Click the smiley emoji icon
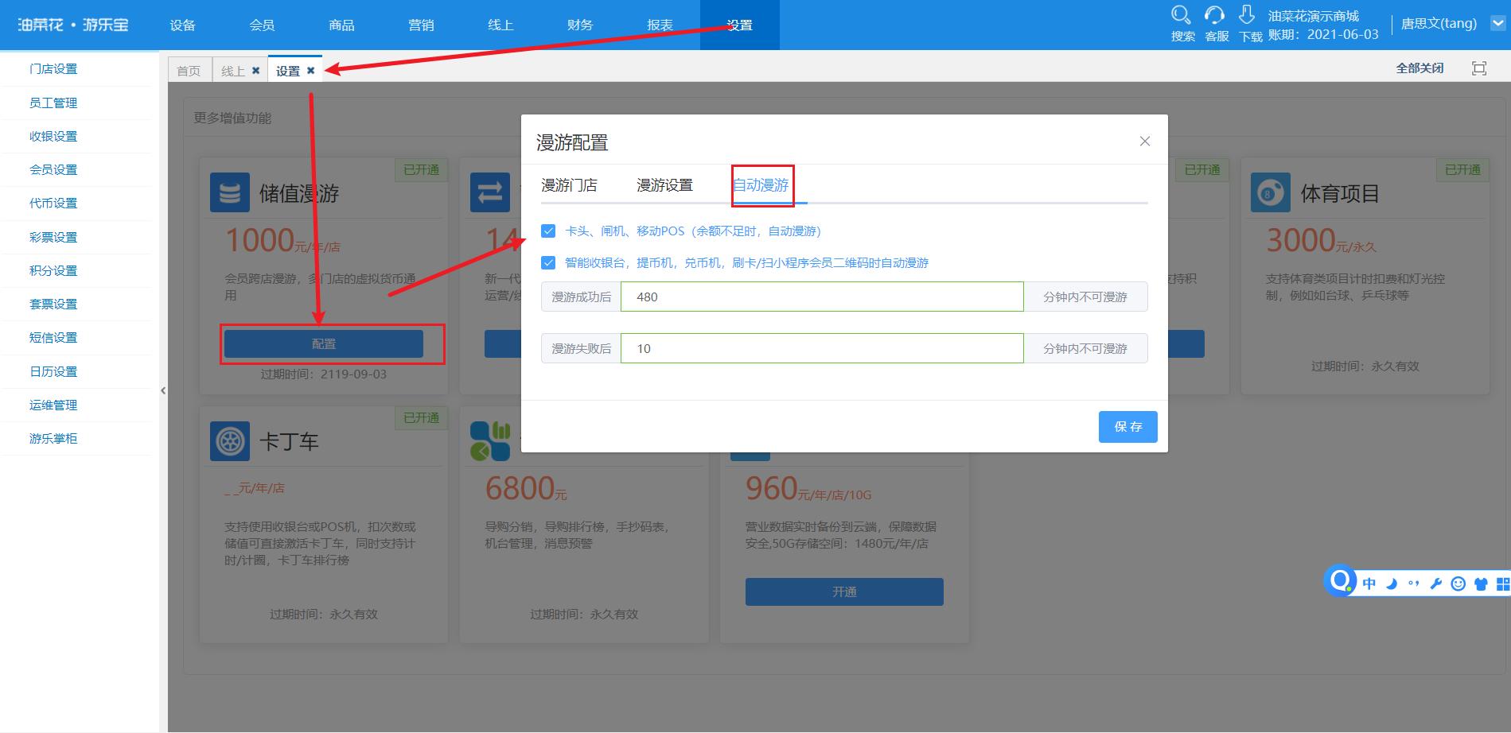The width and height of the screenshot is (1511, 733). [1458, 584]
